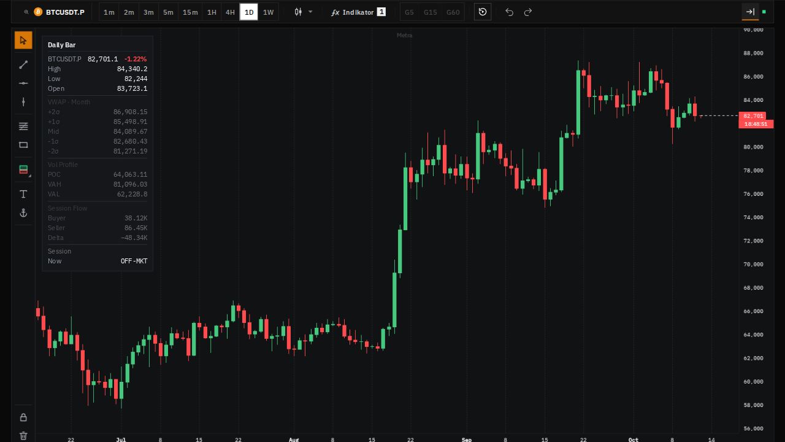This screenshot has height=442, width=785.
Task: Select the vertical line tool
Action: tap(23, 102)
